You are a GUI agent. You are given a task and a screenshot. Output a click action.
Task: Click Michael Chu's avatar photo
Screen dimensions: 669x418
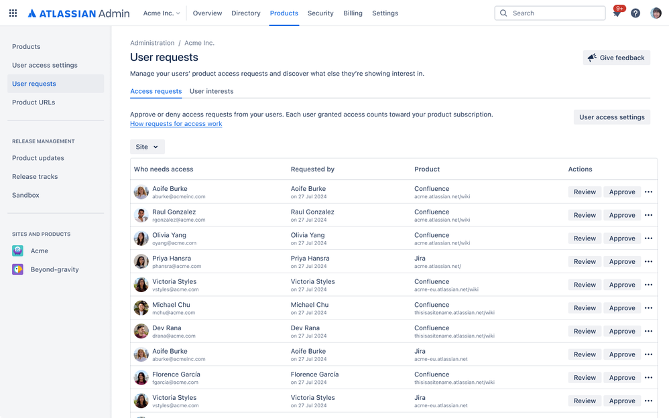click(141, 308)
